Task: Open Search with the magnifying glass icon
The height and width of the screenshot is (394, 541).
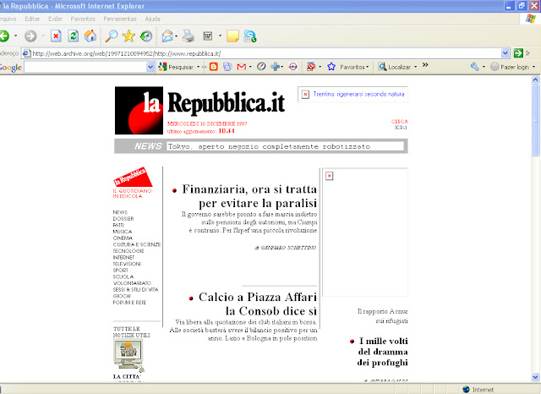Action: [111, 36]
